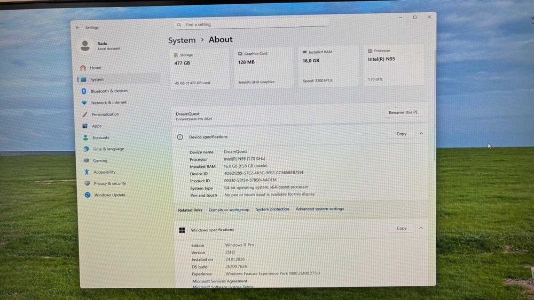Click the 'No pen or touch input' text
Viewport: 534px width, 300px height.
click(269, 194)
